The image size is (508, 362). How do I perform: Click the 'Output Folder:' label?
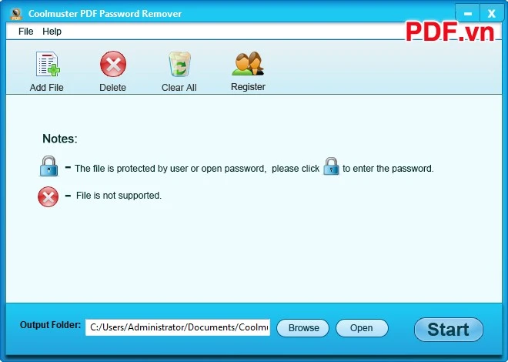pyautogui.click(x=50, y=325)
